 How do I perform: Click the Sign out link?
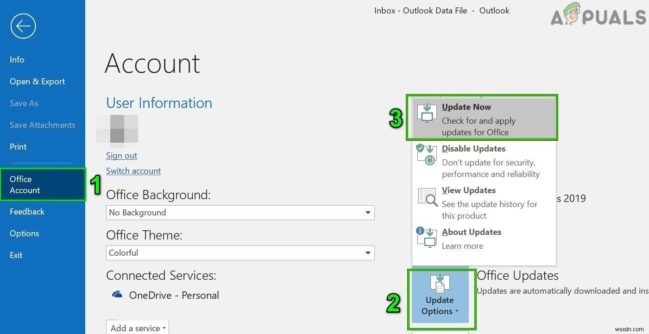tap(121, 155)
